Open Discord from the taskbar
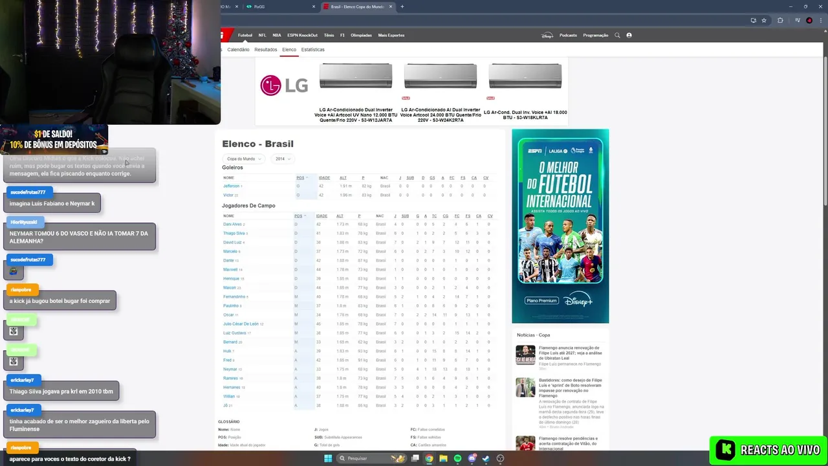 click(x=472, y=458)
